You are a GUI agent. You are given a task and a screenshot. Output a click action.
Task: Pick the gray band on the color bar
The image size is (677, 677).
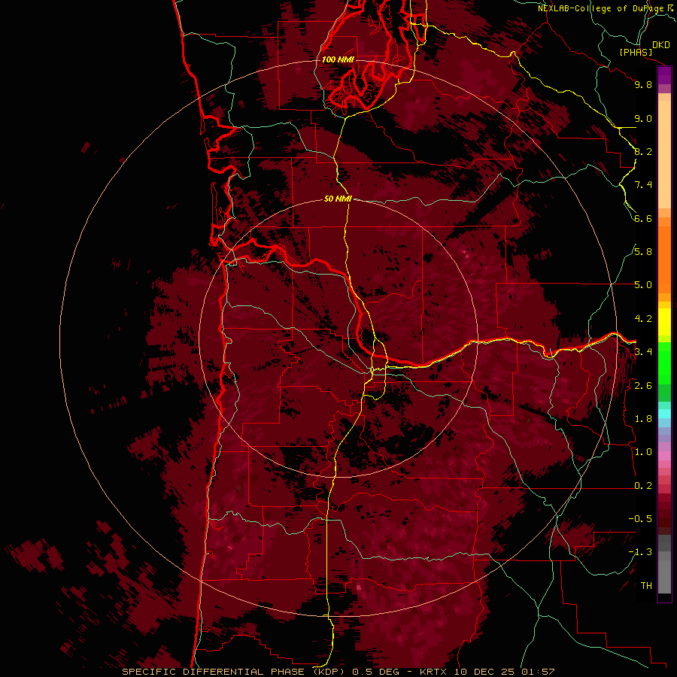(x=664, y=566)
